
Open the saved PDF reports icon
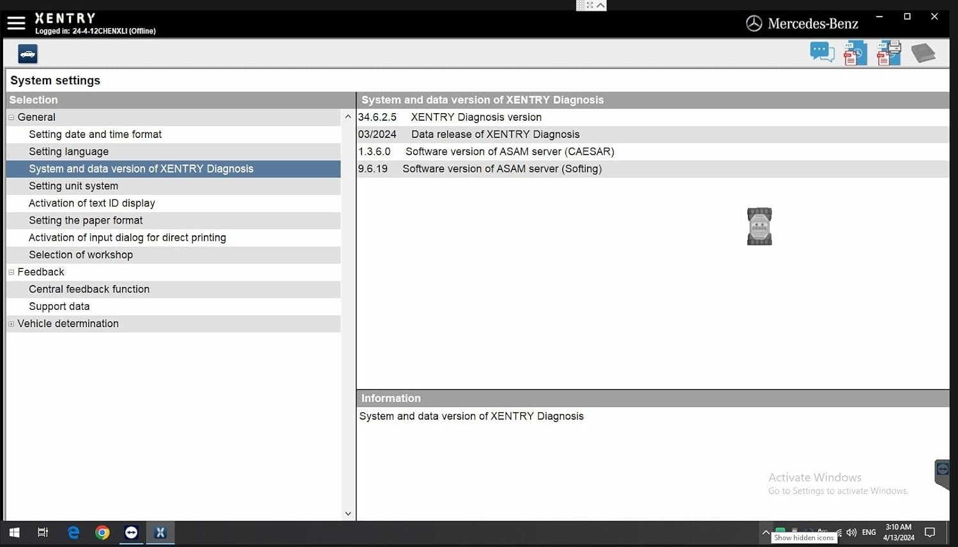tap(855, 52)
